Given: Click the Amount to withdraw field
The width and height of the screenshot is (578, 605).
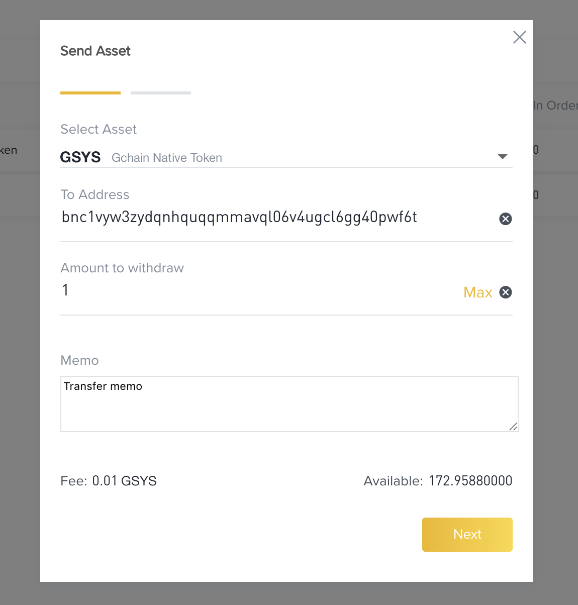Looking at the screenshot, I should coord(201,290).
